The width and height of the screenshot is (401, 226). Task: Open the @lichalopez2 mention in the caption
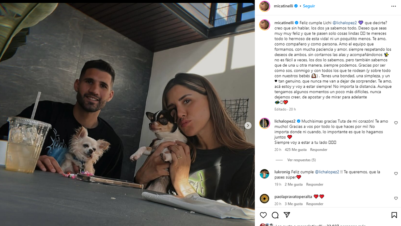pos(344,23)
